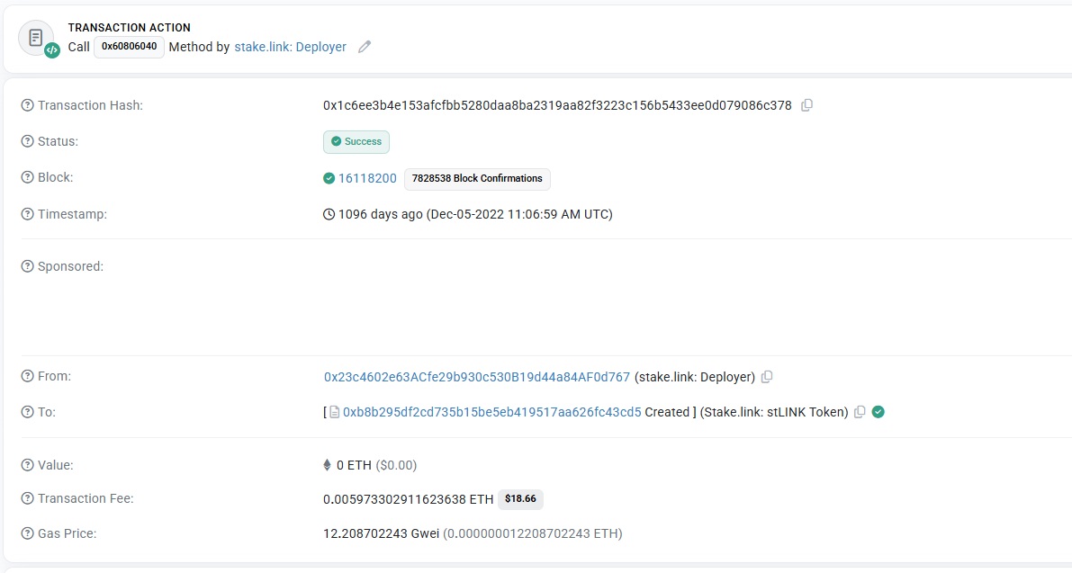Click the '(Stake.link: stLINK Token)' label
The width and height of the screenshot is (1072, 573).
click(x=774, y=412)
